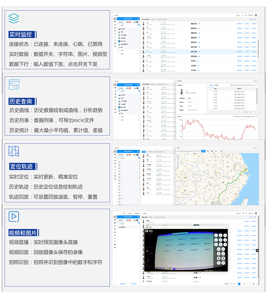The image size is (266, 298).
Task: Click the blue 实时监控 heading label
Action: 21,34
